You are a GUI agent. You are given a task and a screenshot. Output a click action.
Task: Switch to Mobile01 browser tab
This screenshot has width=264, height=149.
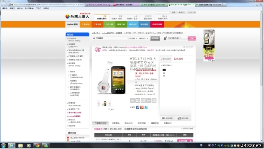(x=209, y=5)
